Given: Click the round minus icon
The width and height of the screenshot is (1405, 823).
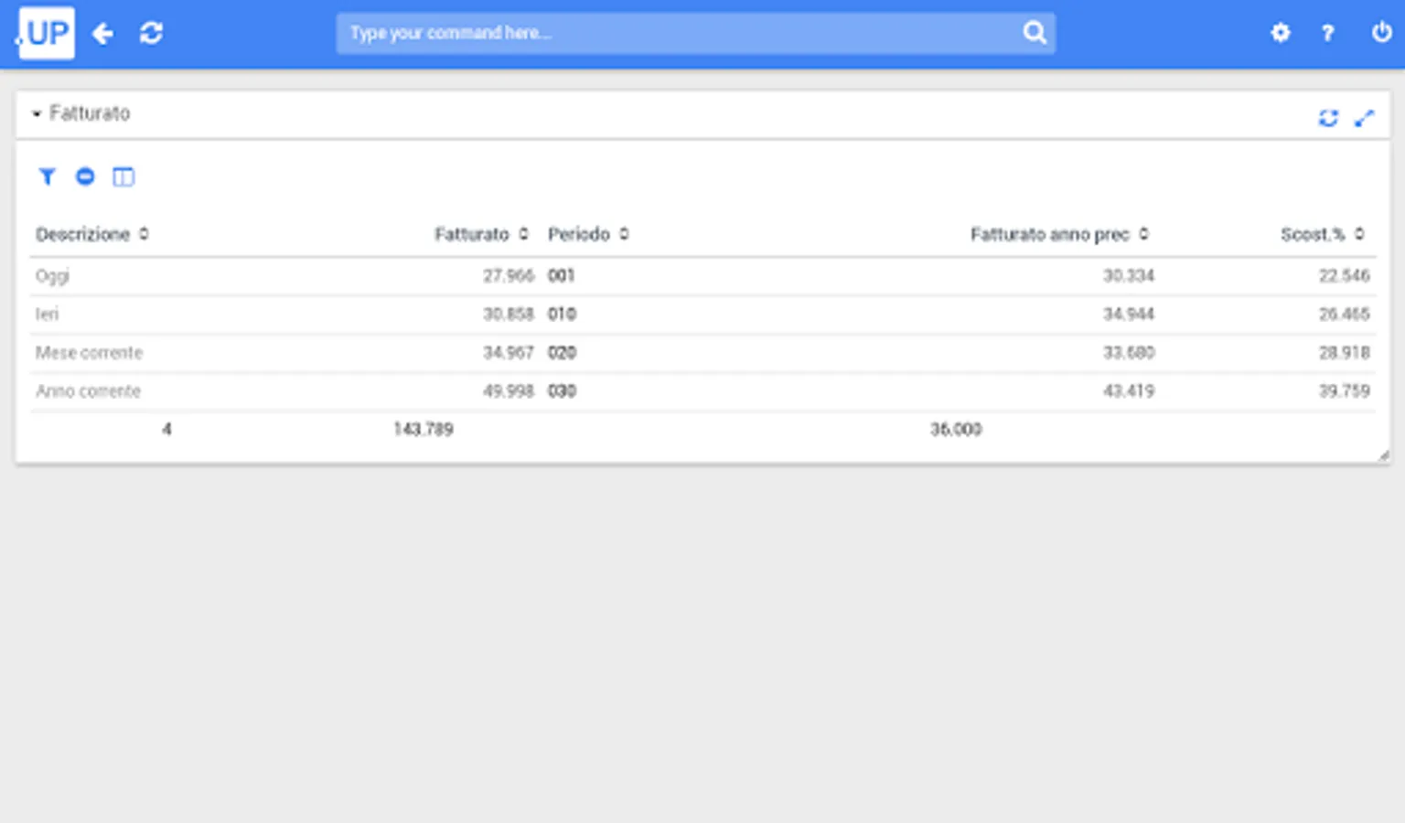Looking at the screenshot, I should pos(85,176).
